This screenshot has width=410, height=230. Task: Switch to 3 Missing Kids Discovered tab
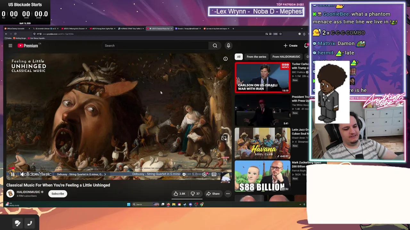(74, 28)
